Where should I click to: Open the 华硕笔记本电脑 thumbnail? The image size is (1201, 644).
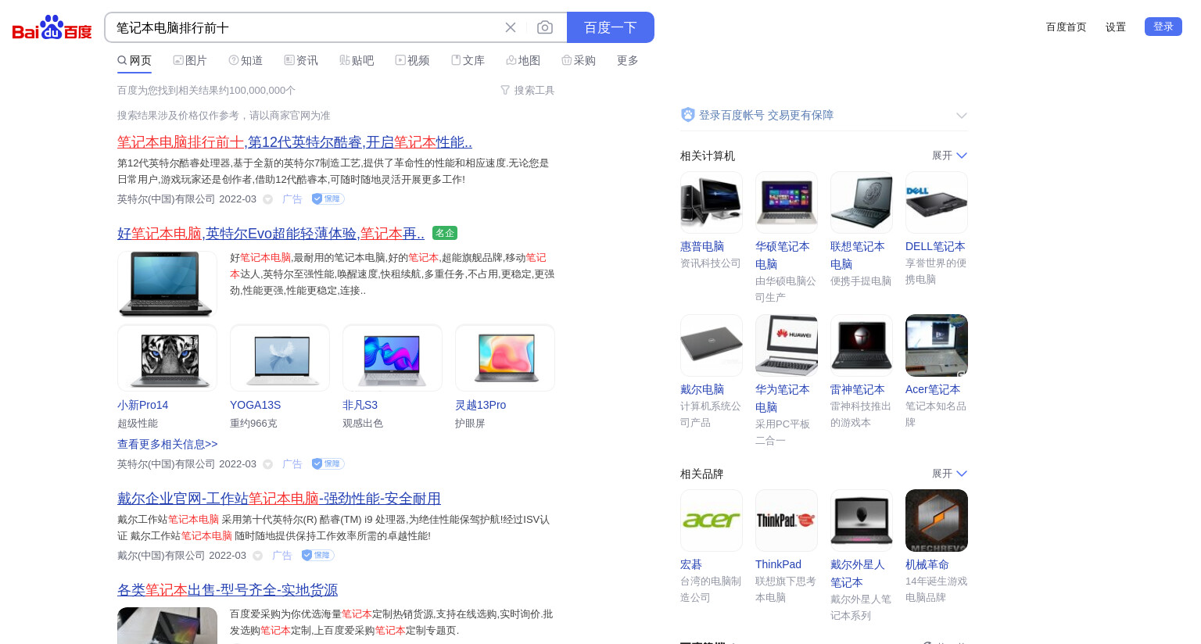click(x=787, y=202)
